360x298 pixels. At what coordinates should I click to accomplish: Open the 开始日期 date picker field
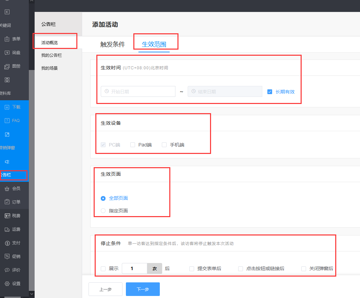pos(138,92)
